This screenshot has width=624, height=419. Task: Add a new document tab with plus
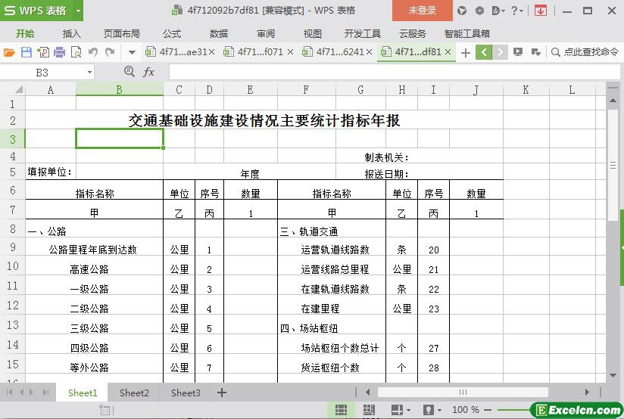pyautogui.click(x=465, y=52)
